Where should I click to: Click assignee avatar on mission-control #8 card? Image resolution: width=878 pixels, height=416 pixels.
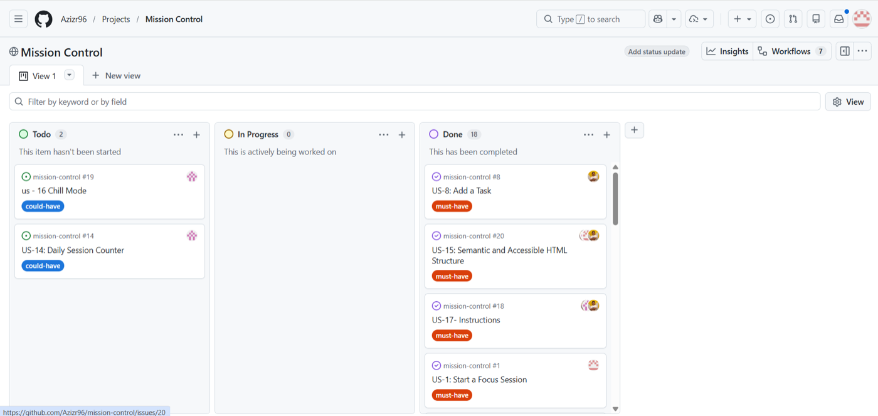593,176
